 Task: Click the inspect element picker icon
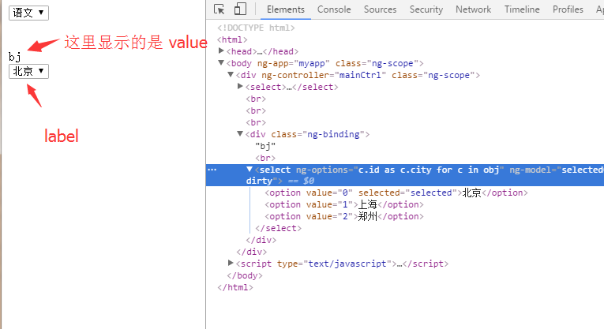(220, 9)
